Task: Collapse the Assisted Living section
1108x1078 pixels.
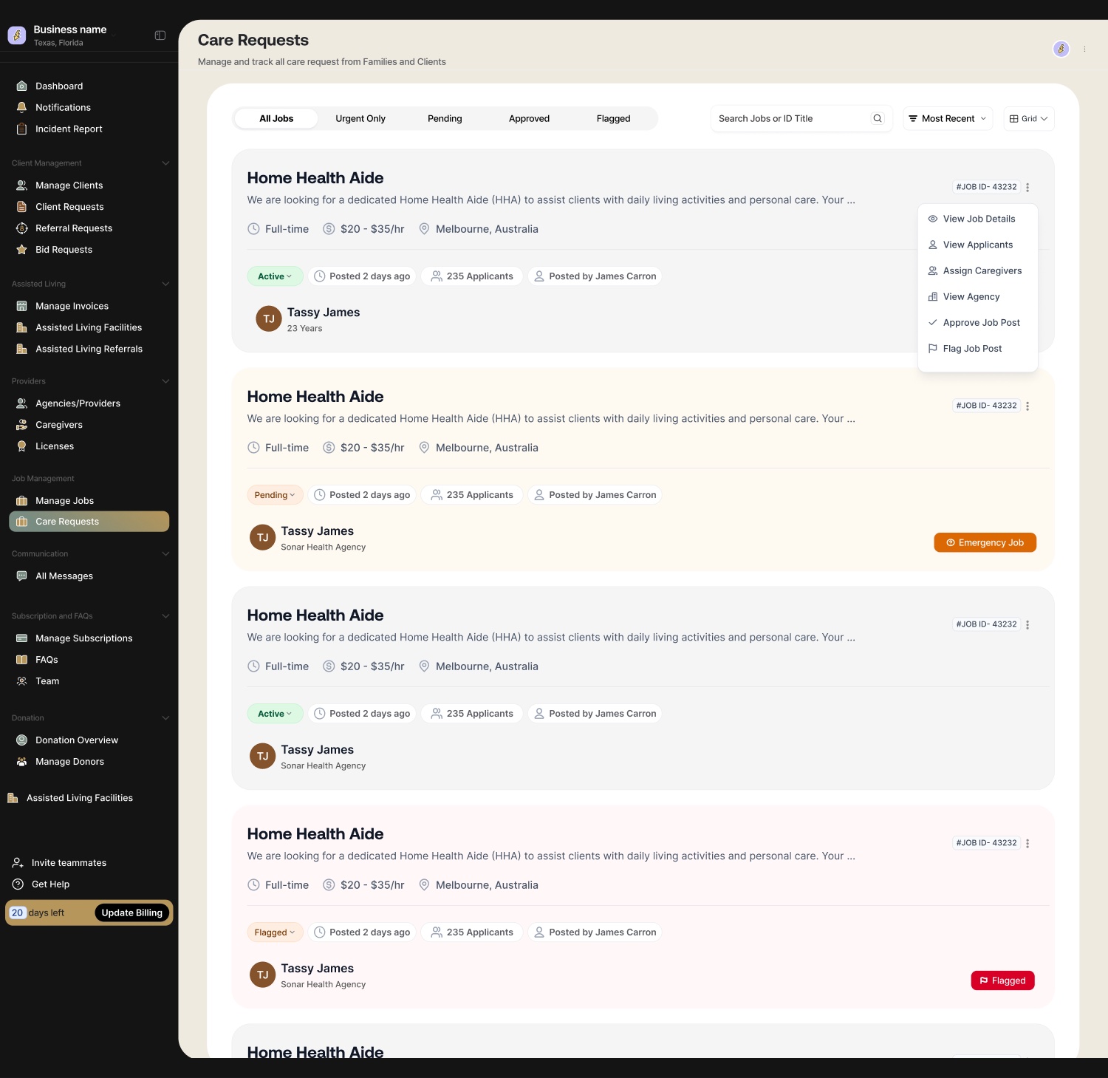Action: click(165, 284)
